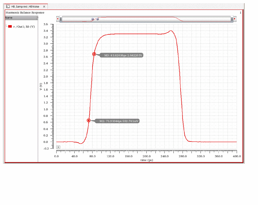Viewport: 258px width, 205px height.
Task: Select the HB_Samp-led_HBNoise tab
Action: pyautogui.click(x=25, y=7)
